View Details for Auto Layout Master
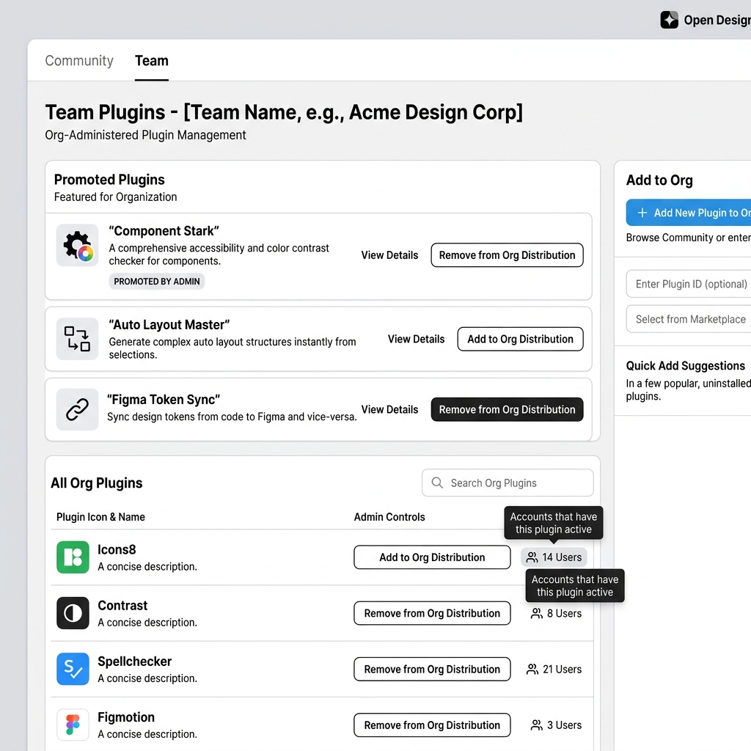 pyautogui.click(x=417, y=339)
